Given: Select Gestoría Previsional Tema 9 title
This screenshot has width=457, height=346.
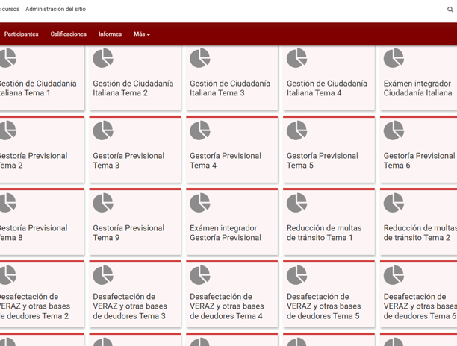Looking at the screenshot, I should (128, 233).
